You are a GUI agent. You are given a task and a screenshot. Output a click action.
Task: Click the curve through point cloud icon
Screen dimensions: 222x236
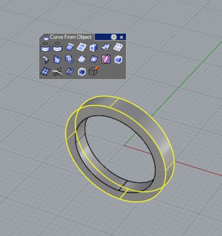point(57,71)
